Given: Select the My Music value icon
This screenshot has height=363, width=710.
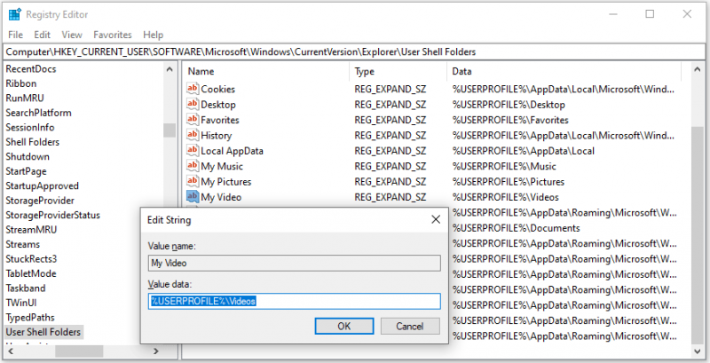Looking at the screenshot, I should (193, 165).
